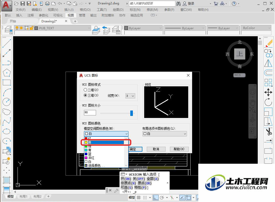Select the Line tool in left toolbar
Screen dimensions: 275x202
(7, 43)
